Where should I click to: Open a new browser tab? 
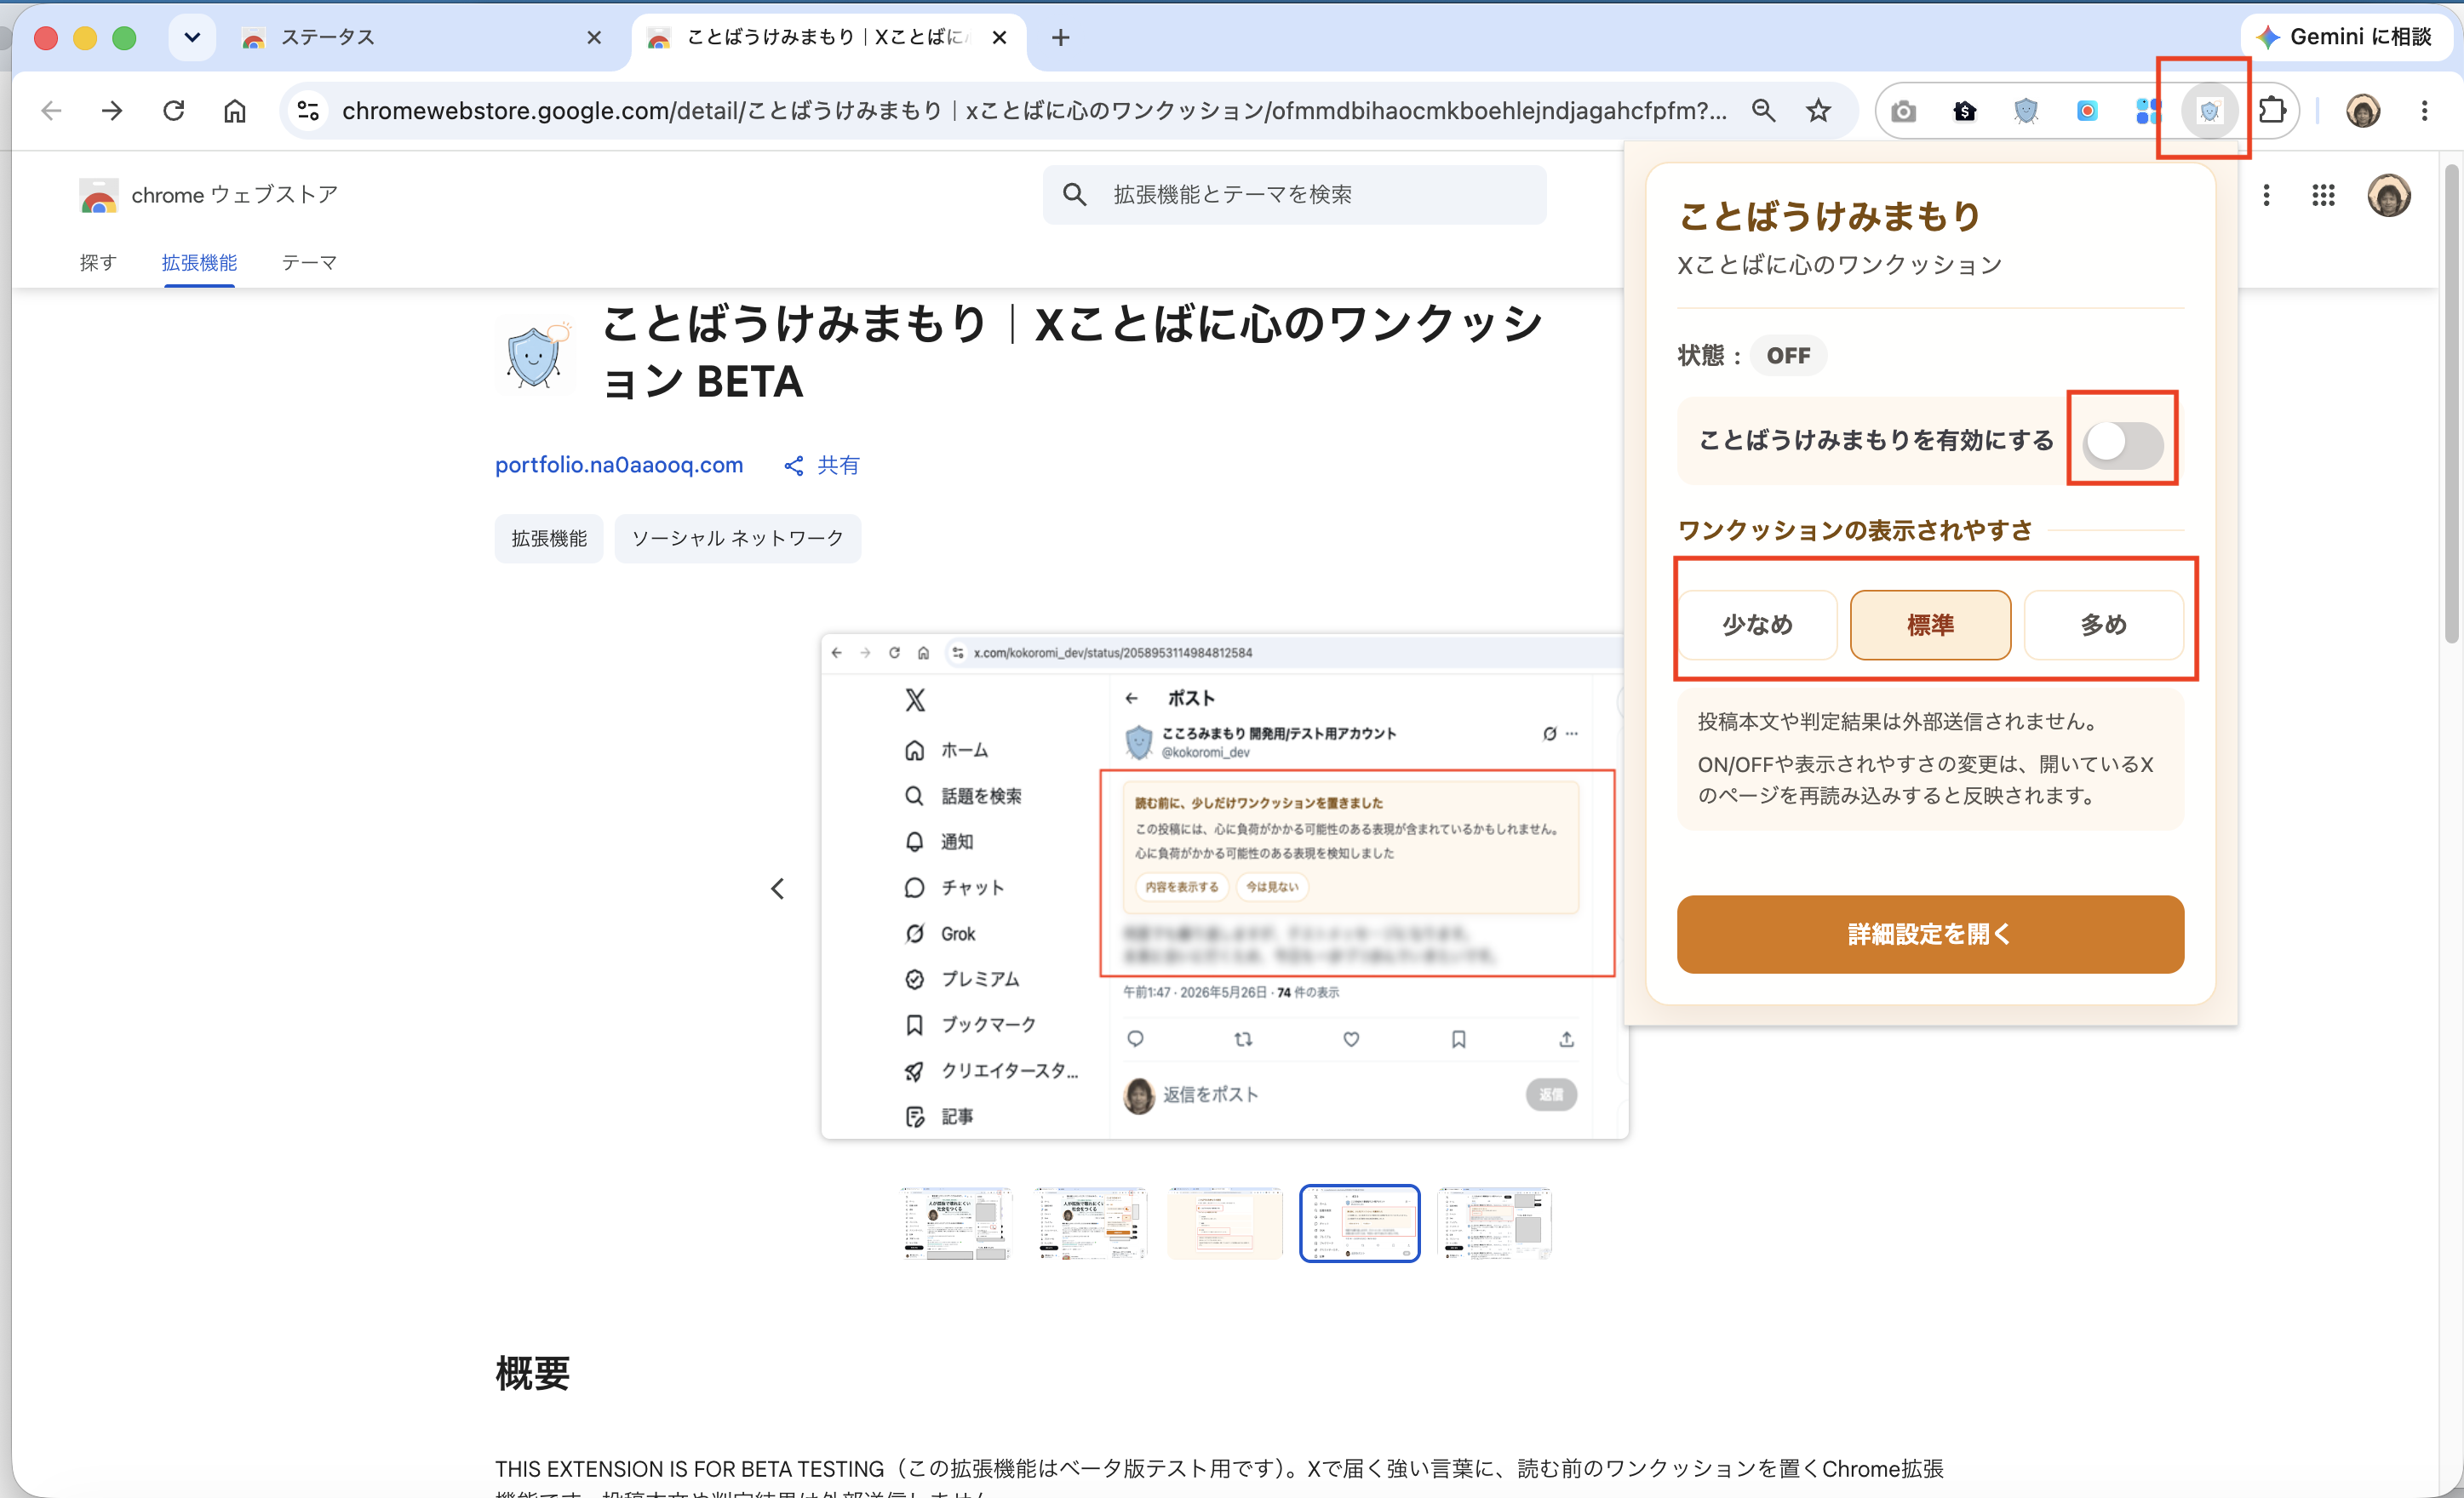(1061, 38)
